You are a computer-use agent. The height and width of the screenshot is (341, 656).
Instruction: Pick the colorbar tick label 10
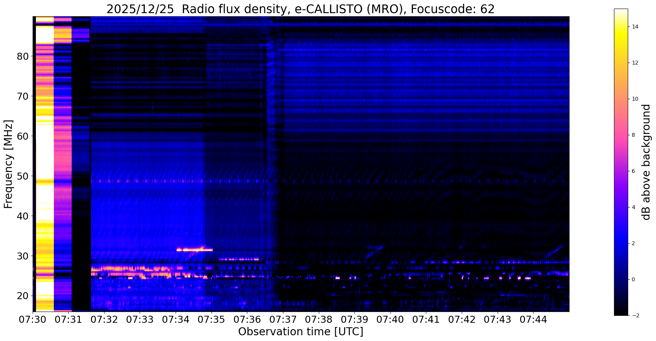click(635, 99)
